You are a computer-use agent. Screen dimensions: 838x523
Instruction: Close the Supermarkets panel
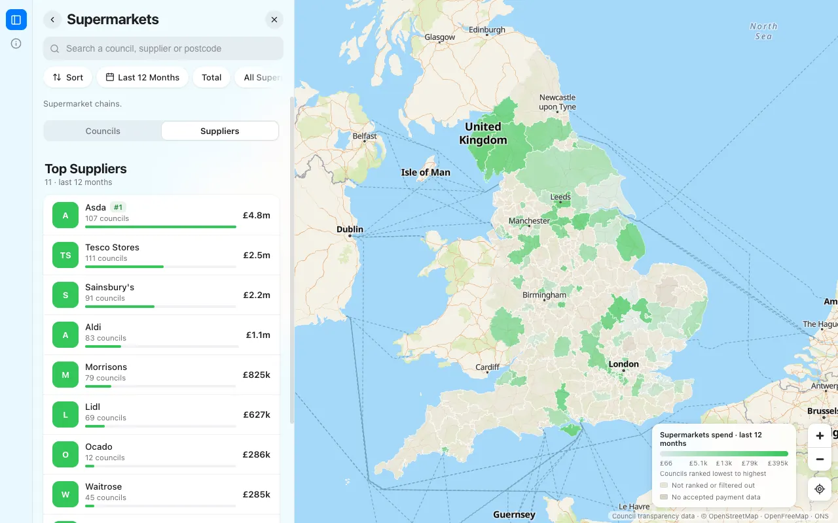point(274,20)
